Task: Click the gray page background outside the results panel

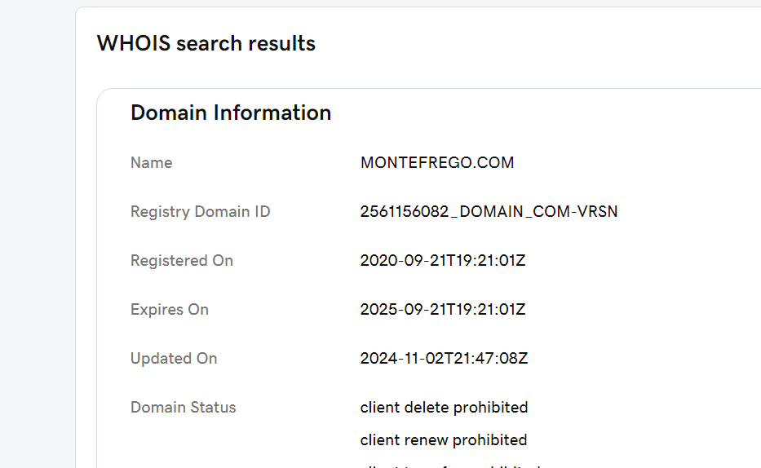Action: click(37, 242)
